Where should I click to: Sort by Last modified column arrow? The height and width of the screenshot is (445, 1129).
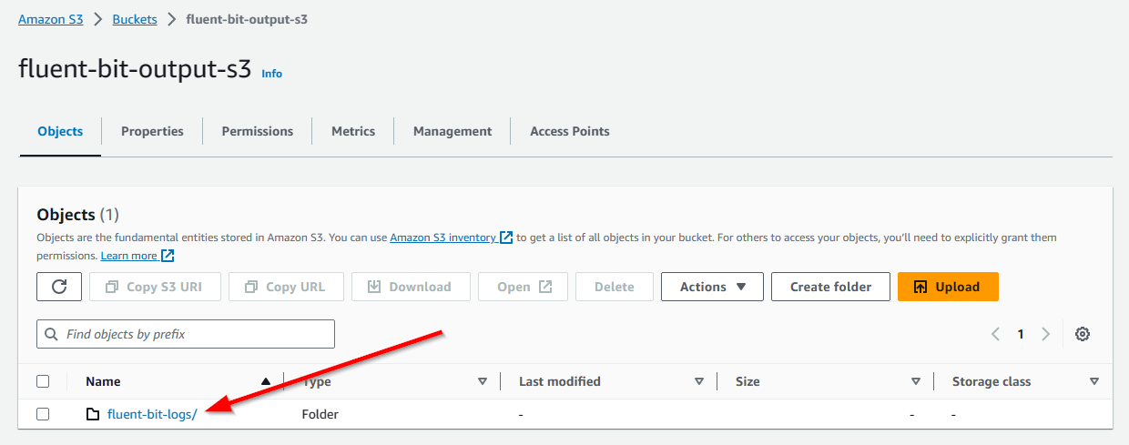coord(699,381)
